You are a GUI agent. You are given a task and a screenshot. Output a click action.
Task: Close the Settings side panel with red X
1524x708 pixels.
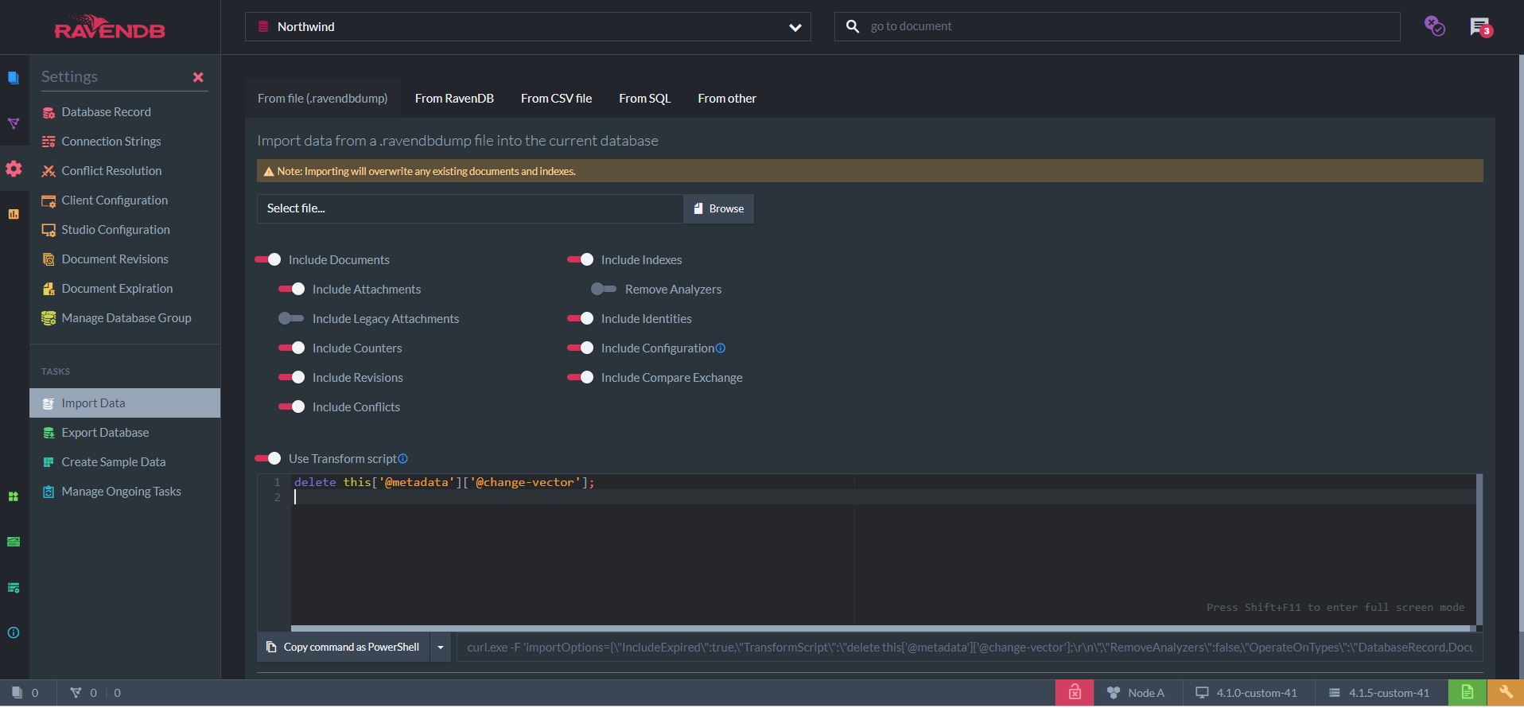[x=198, y=77]
